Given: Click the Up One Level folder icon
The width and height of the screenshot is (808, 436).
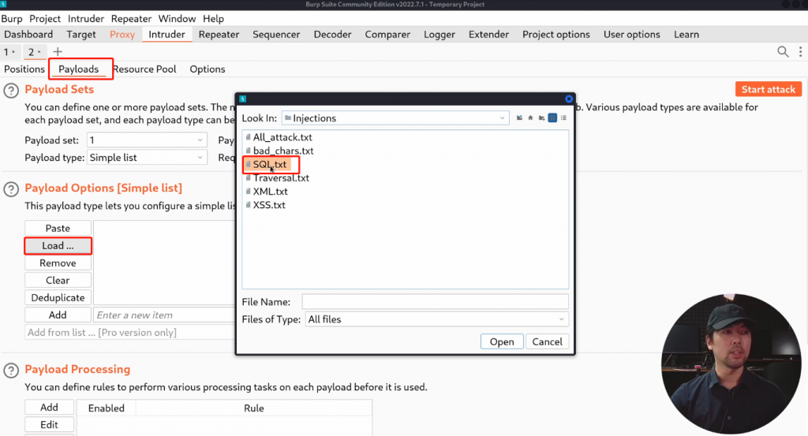Looking at the screenshot, I should click(519, 118).
